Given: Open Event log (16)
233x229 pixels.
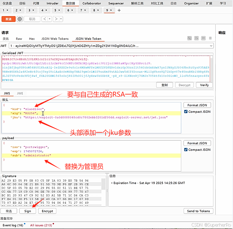Looking at the screenshot, I should pos(13,225).
